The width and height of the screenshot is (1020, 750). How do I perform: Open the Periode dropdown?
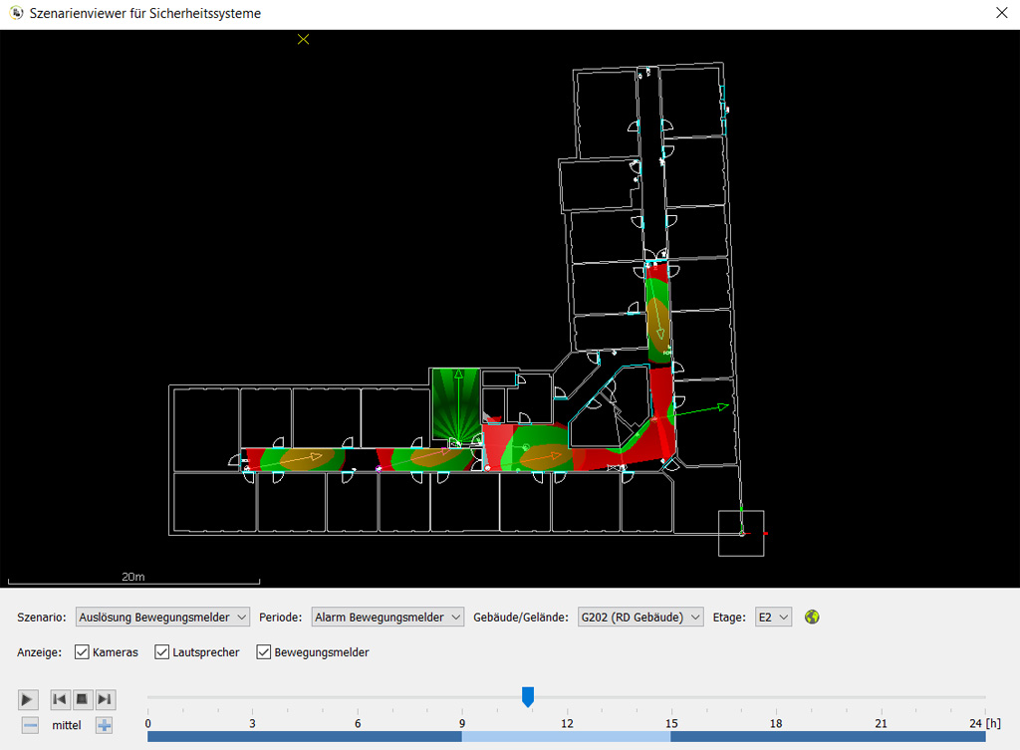coord(387,617)
